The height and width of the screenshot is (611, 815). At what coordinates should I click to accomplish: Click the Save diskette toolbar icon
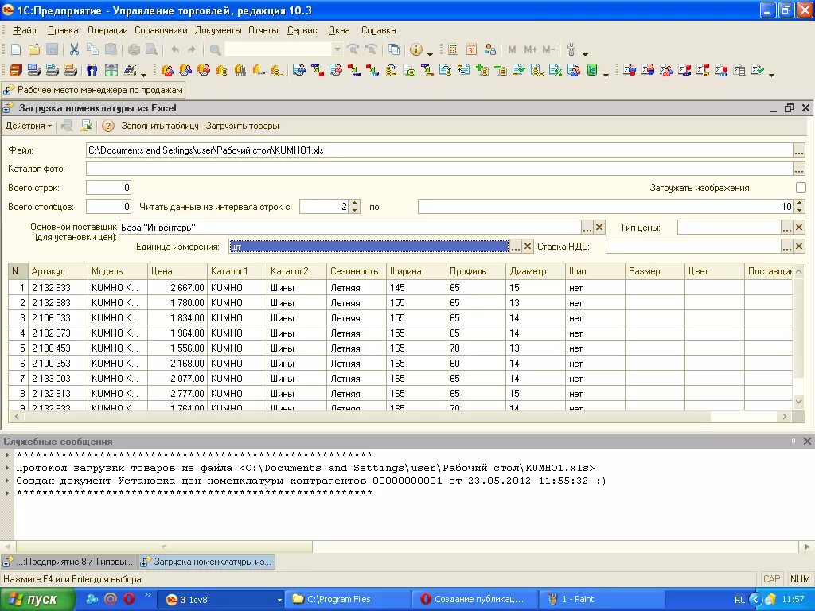click(x=52, y=49)
